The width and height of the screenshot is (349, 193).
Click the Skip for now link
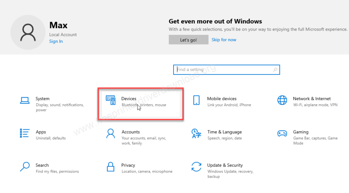224,40
